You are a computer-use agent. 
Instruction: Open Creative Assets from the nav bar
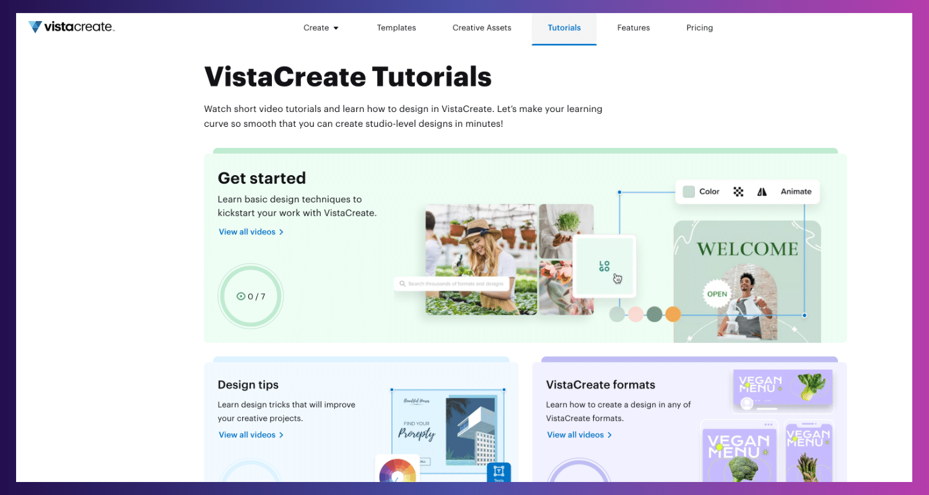click(x=482, y=28)
